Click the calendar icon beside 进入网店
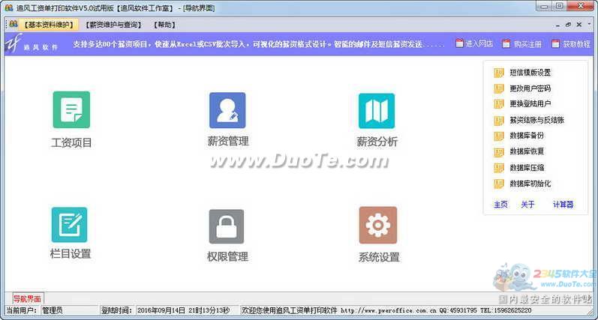The image size is (598, 320). click(x=459, y=43)
